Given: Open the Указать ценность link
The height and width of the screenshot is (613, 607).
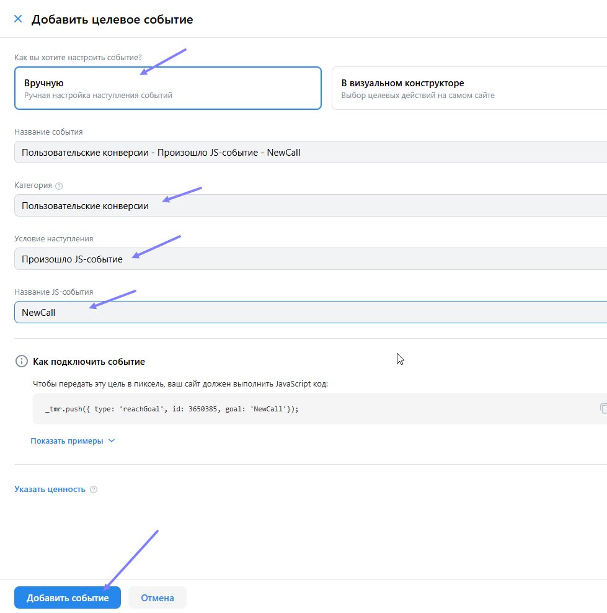Looking at the screenshot, I should point(50,490).
